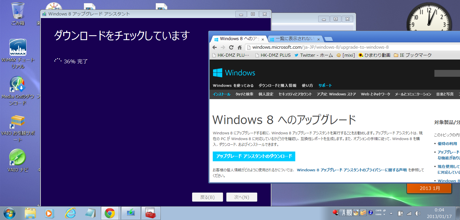Open 'ダウンロードと購入情報' site menu
460x220 pixels.
coord(277,85)
